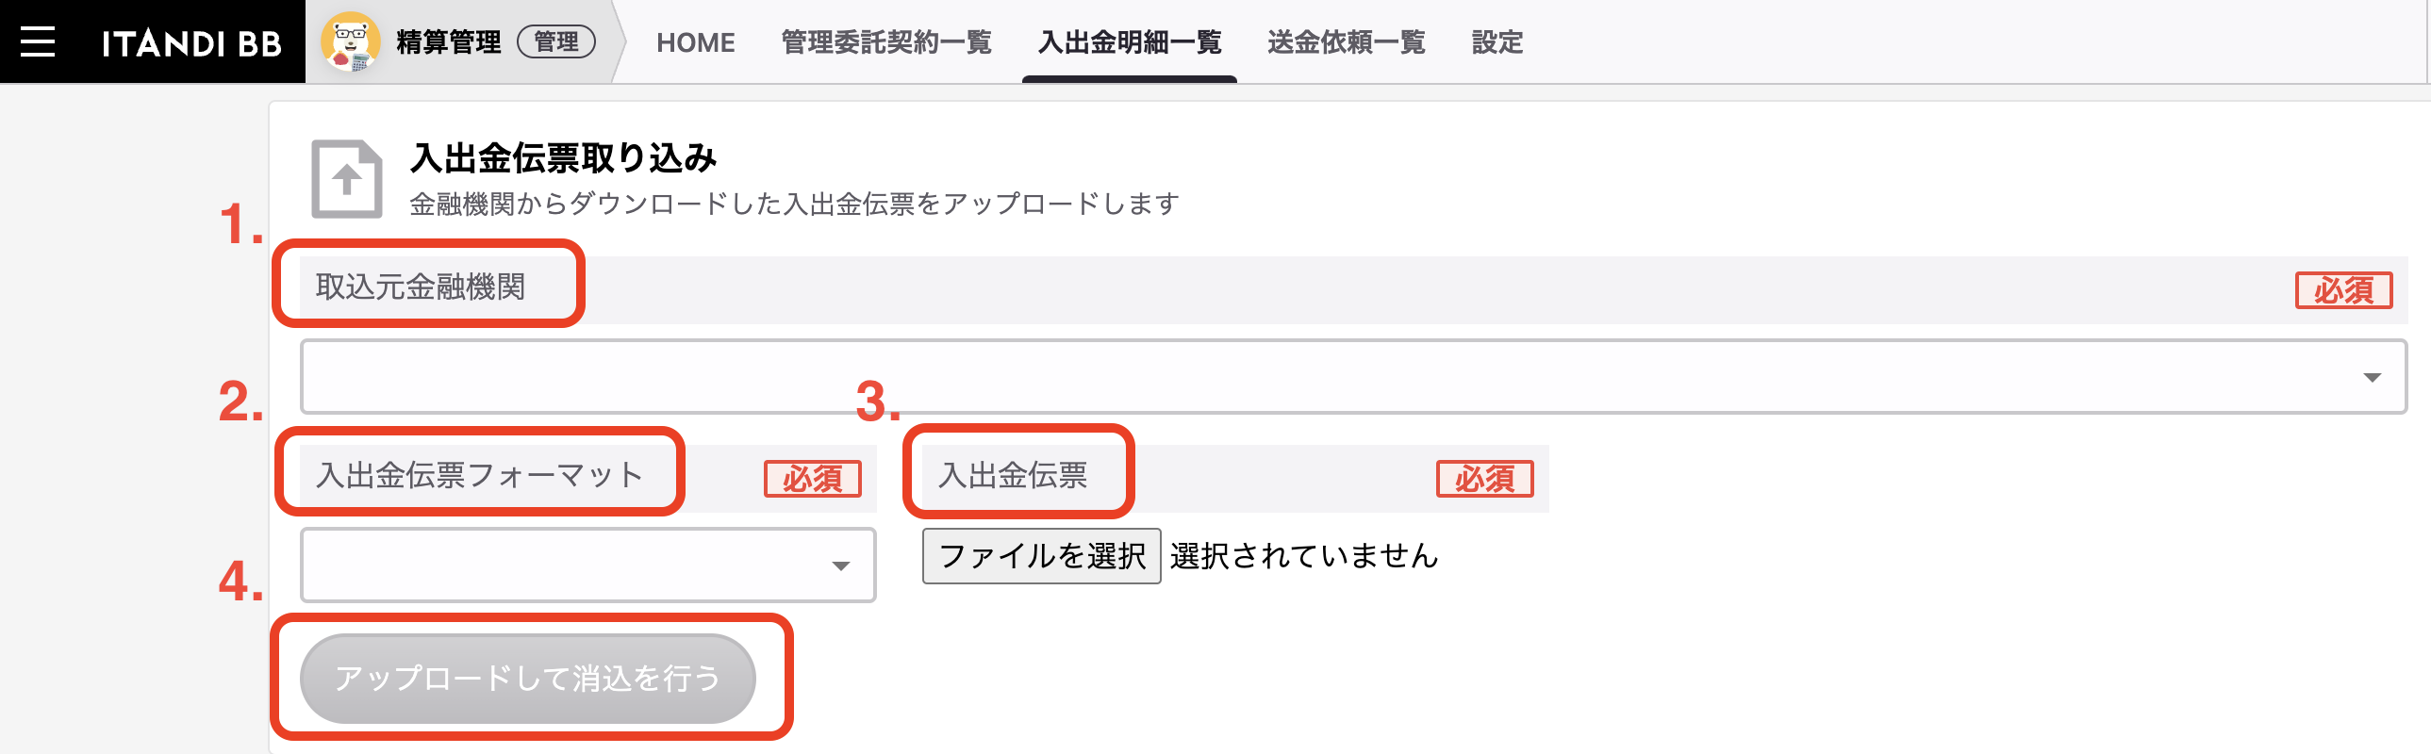Open the 設定 tab
This screenshot has width=2431, height=754.
(x=1497, y=42)
